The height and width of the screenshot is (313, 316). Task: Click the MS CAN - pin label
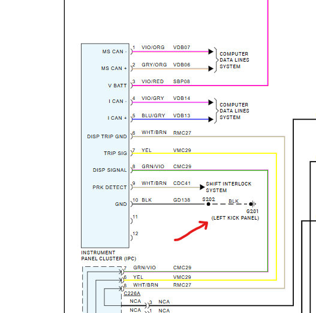[x=115, y=51]
